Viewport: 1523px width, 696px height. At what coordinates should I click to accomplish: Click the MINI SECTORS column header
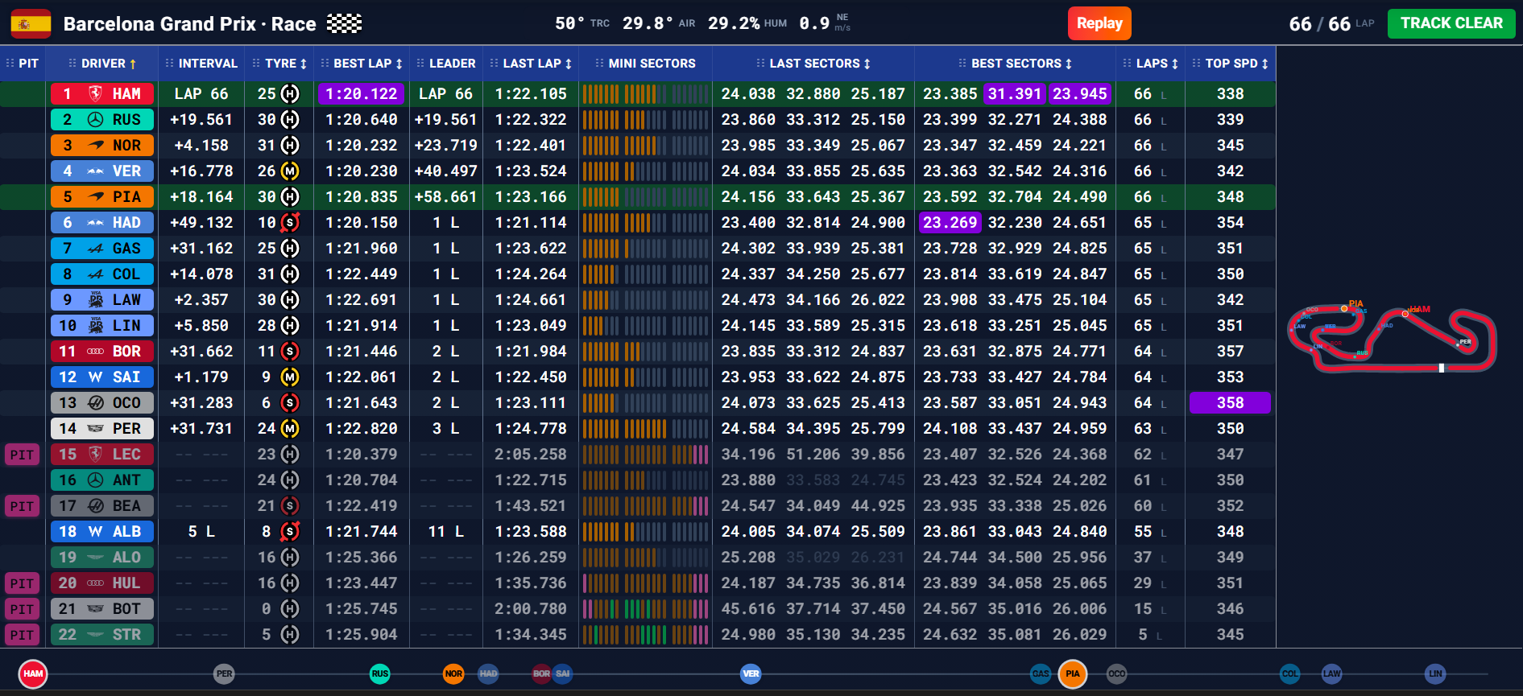(x=646, y=64)
